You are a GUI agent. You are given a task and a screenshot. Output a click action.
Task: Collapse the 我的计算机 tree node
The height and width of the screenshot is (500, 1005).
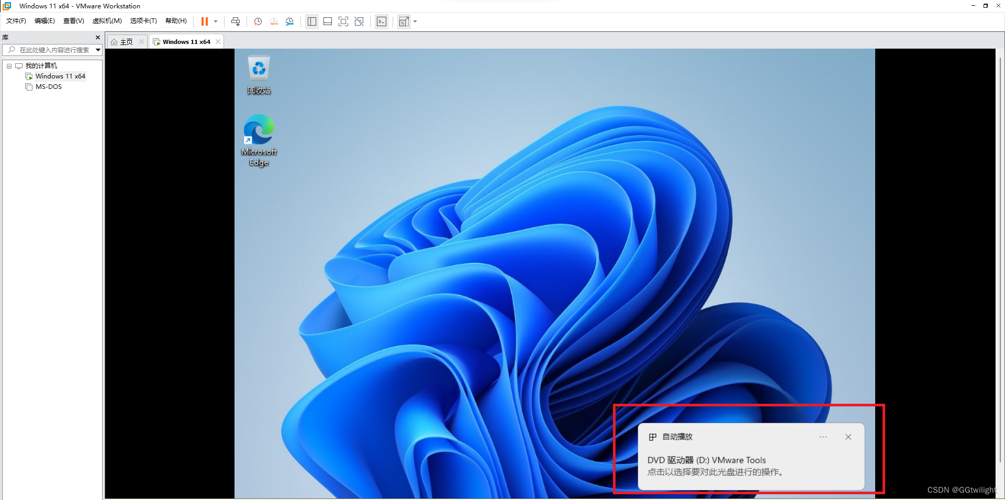[x=8, y=66]
